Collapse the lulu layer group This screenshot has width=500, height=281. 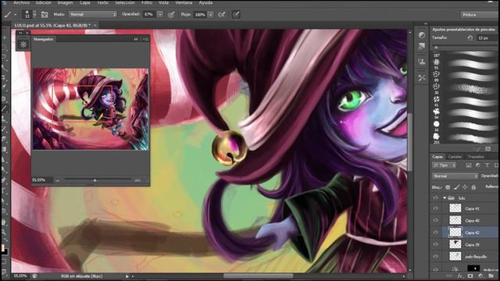[x=445, y=197]
